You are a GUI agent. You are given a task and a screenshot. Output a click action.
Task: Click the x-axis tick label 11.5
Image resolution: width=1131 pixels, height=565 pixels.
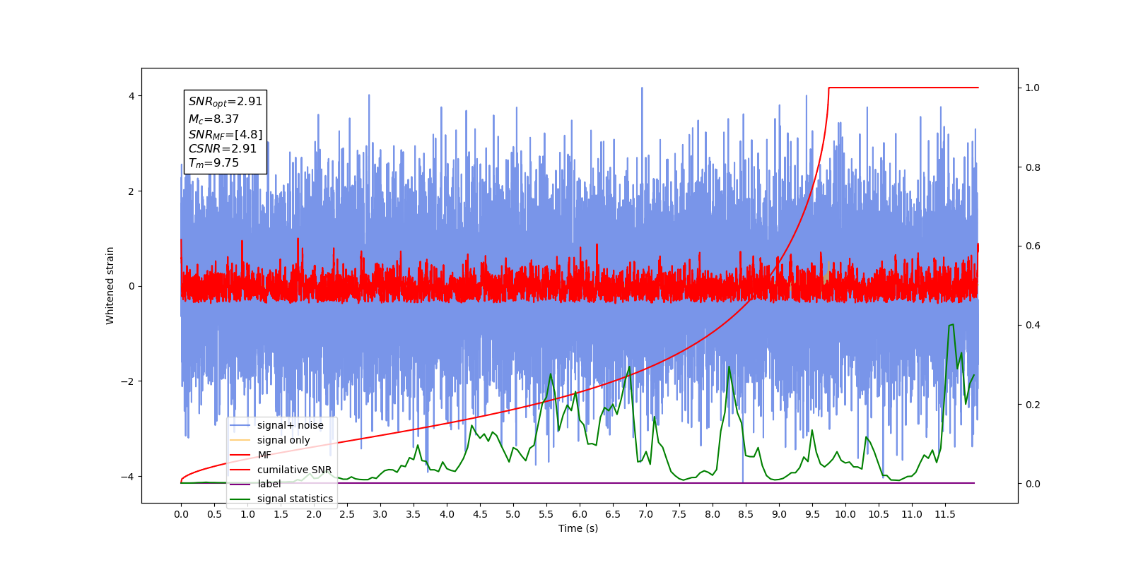click(945, 514)
